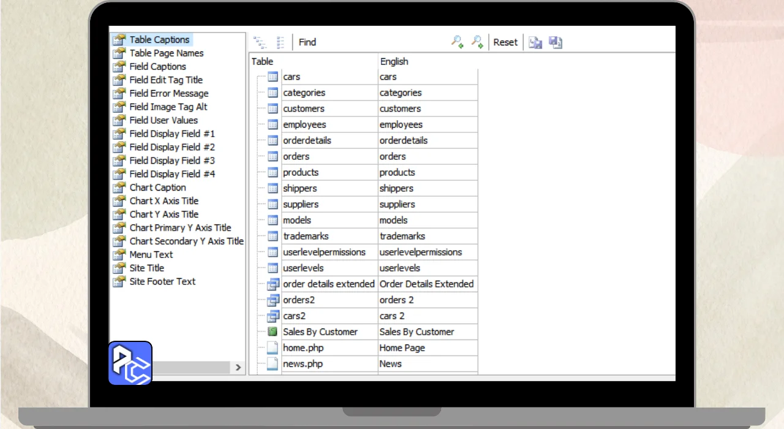Edit English caption for employees table
The height and width of the screenshot is (429, 784).
tap(427, 124)
